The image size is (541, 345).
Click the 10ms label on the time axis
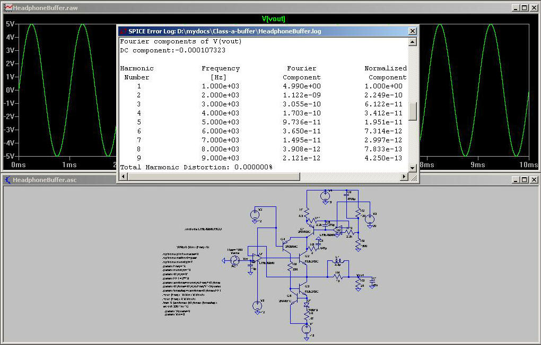coord(529,165)
